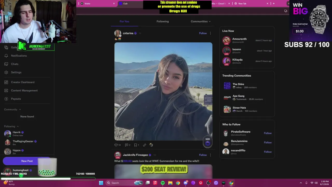Open Amouranth's live stream in Live Now
332x187 pixels.
(x=247, y=40)
